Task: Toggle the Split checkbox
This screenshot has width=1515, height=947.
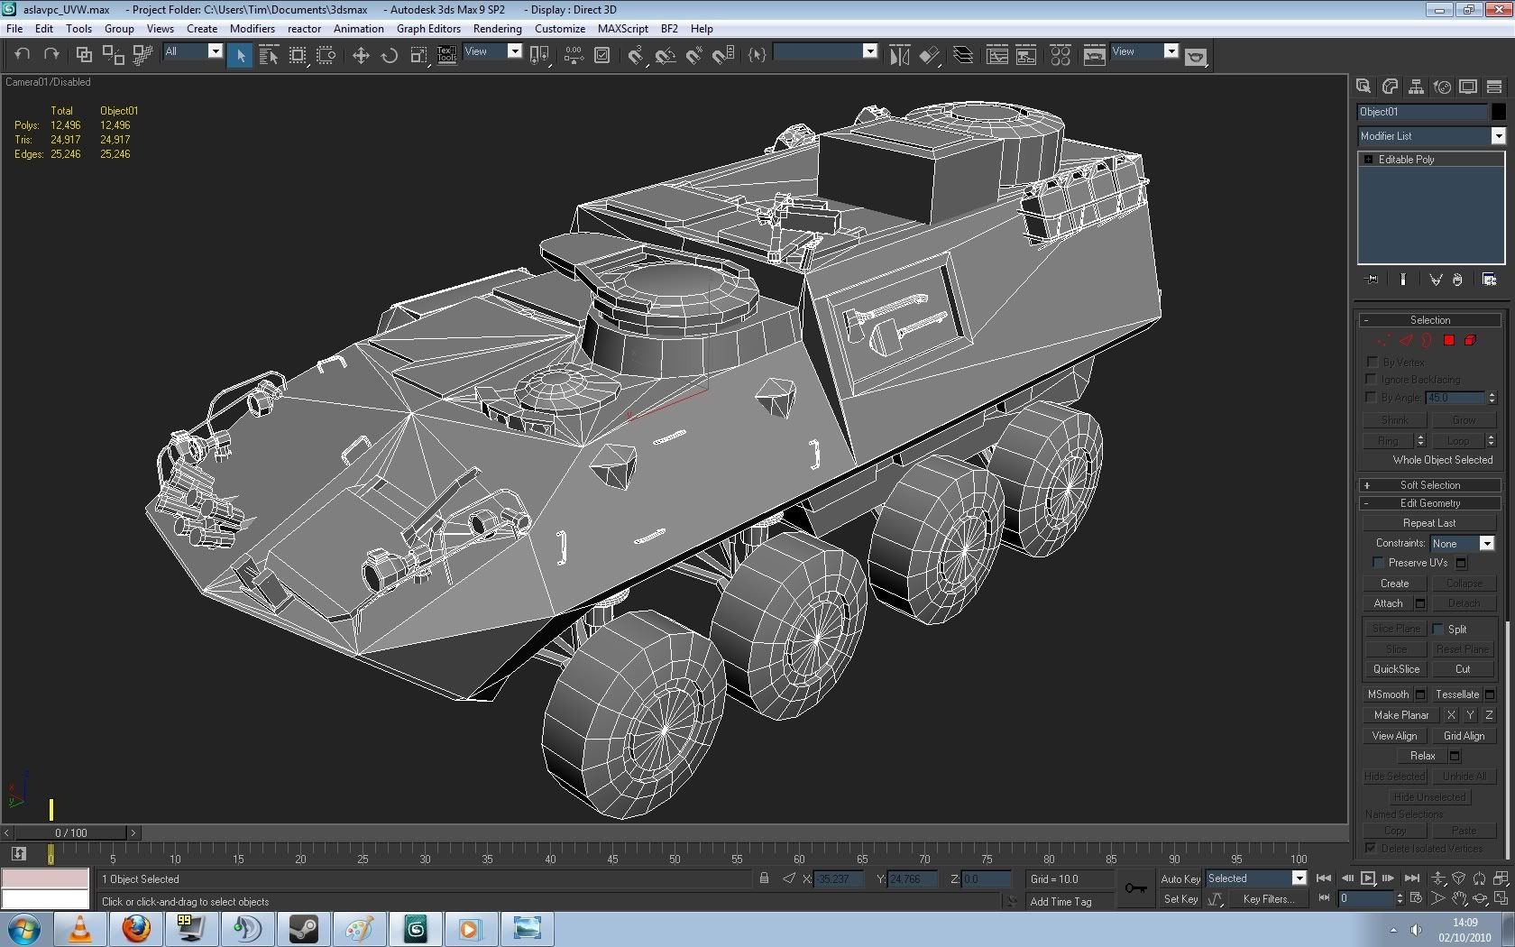Action: (x=1438, y=629)
